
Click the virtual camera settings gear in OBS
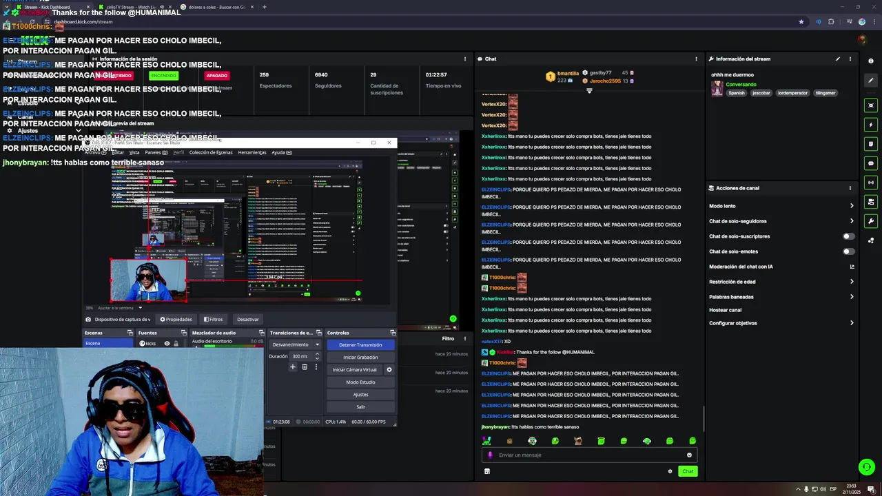point(389,370)
